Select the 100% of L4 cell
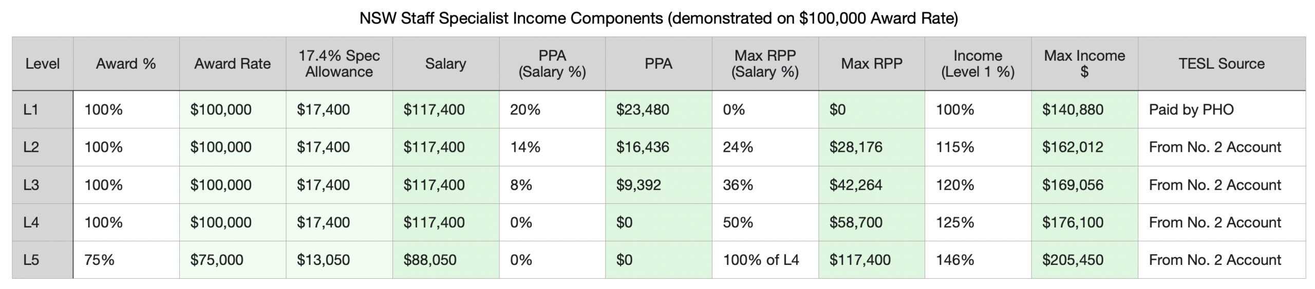The width and height of the screenshot is (1315, 289). point(761,260)
